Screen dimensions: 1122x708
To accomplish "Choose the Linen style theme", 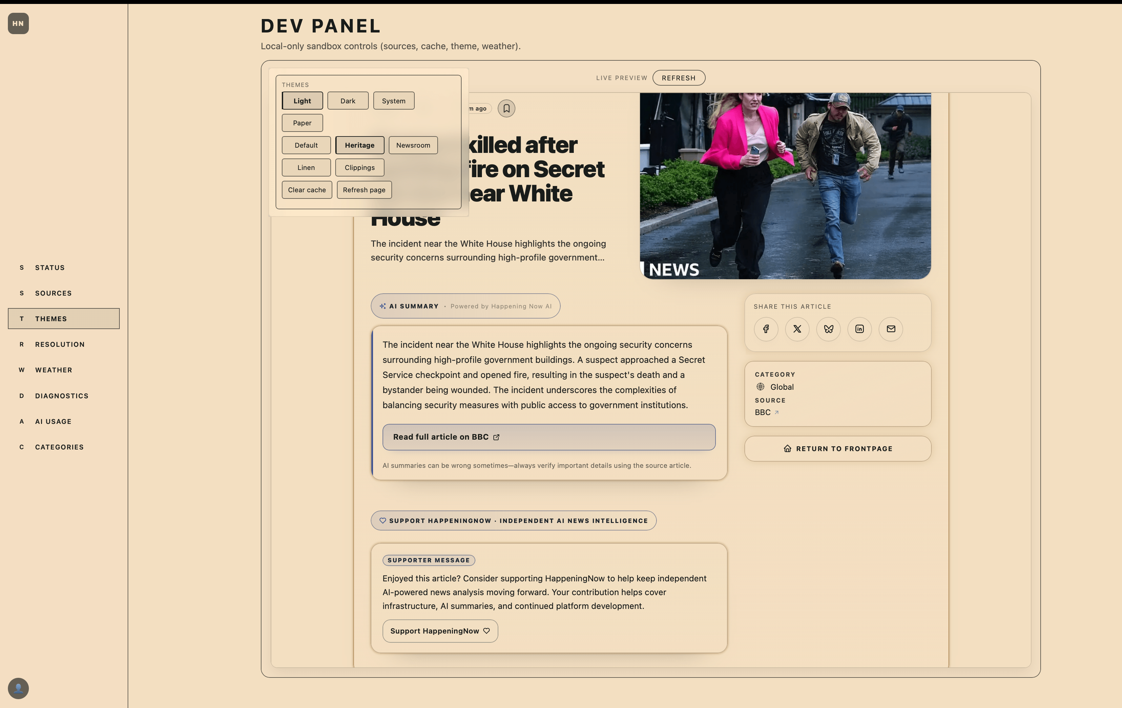I will pos(306,168).
